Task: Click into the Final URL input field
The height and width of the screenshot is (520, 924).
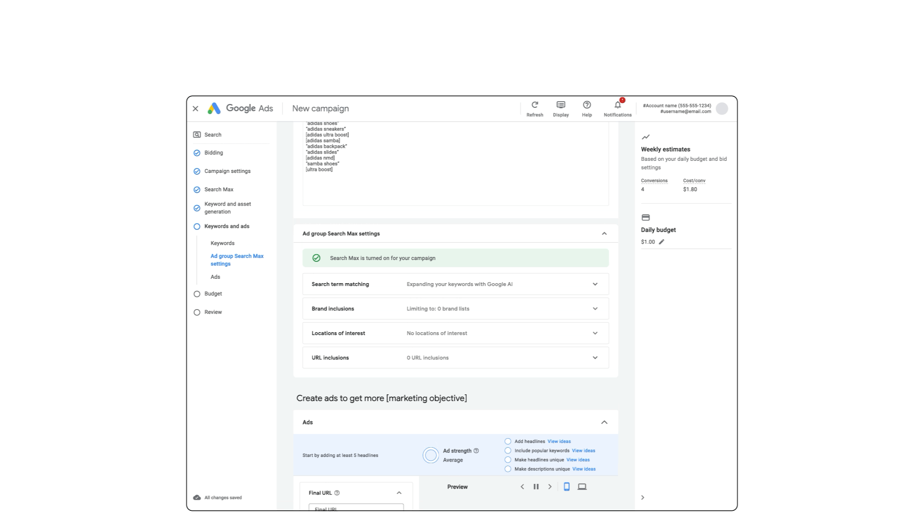Action: (356, 507)
